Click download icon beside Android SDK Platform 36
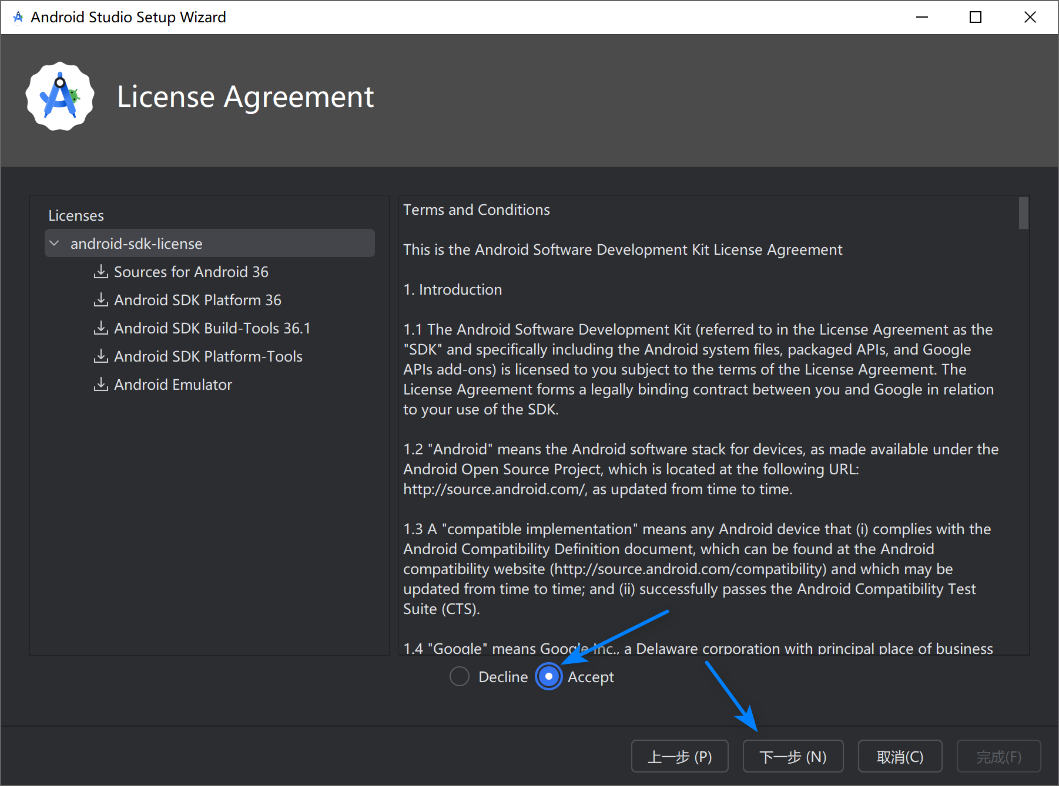1059x786 pixels. coord(101,300)
